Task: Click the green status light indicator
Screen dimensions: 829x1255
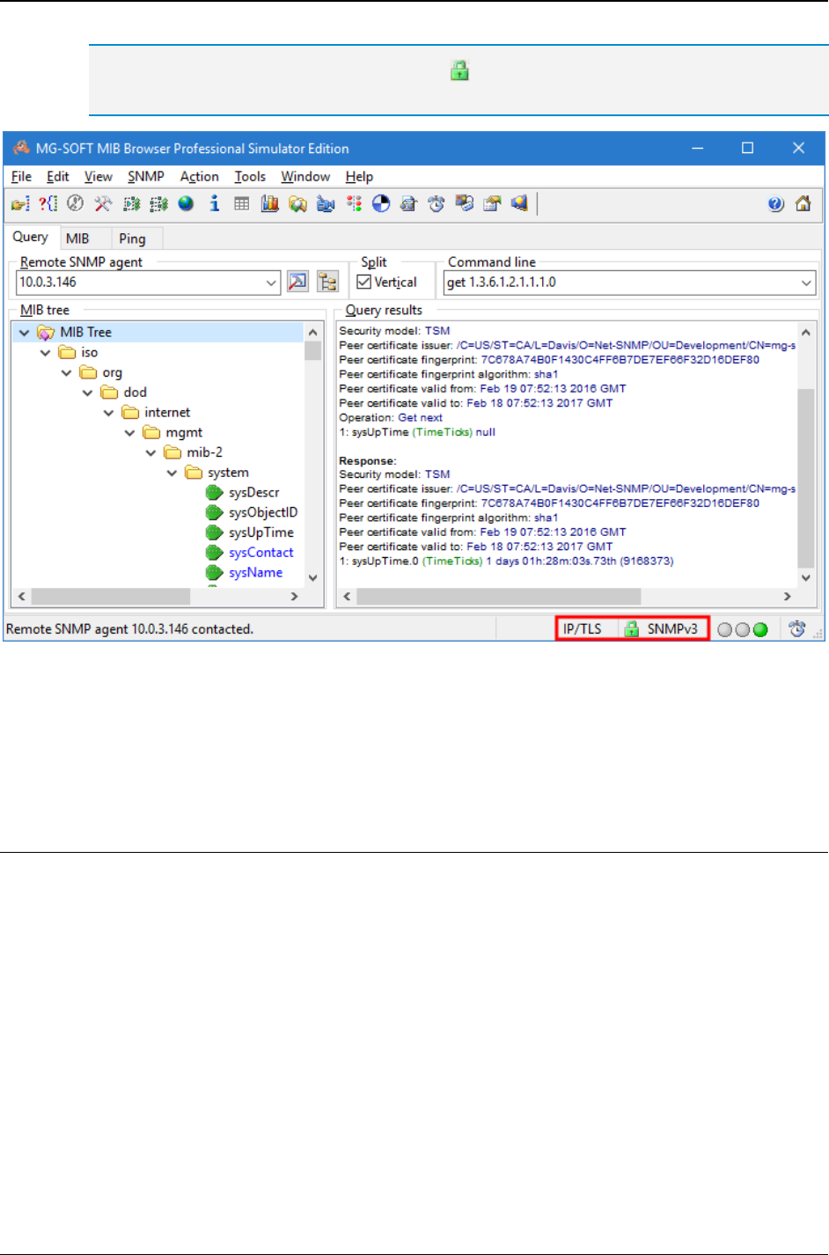Action: [760, 629]
